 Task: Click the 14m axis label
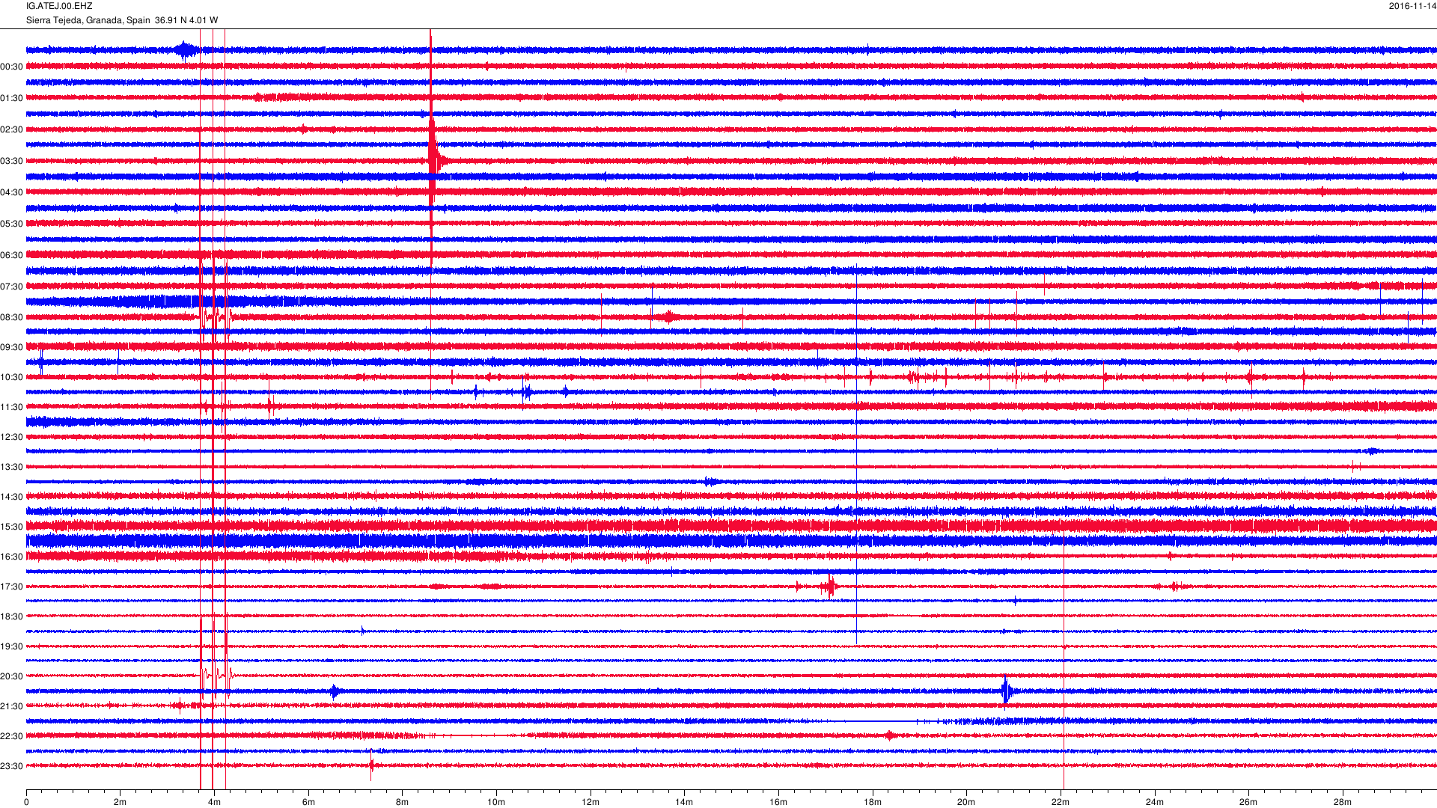[684, 802]
